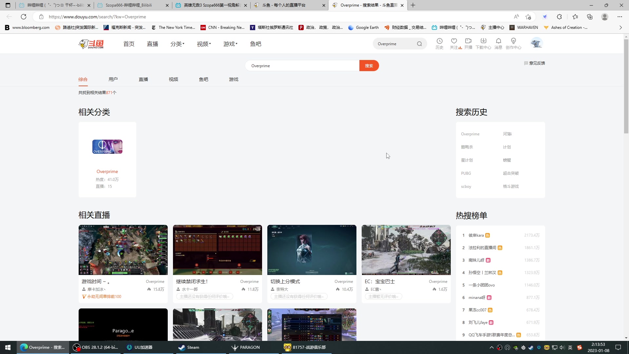Screen dimensions: 629x354
Task: Click search history entry scboy
Action: (x=466, y=187)
